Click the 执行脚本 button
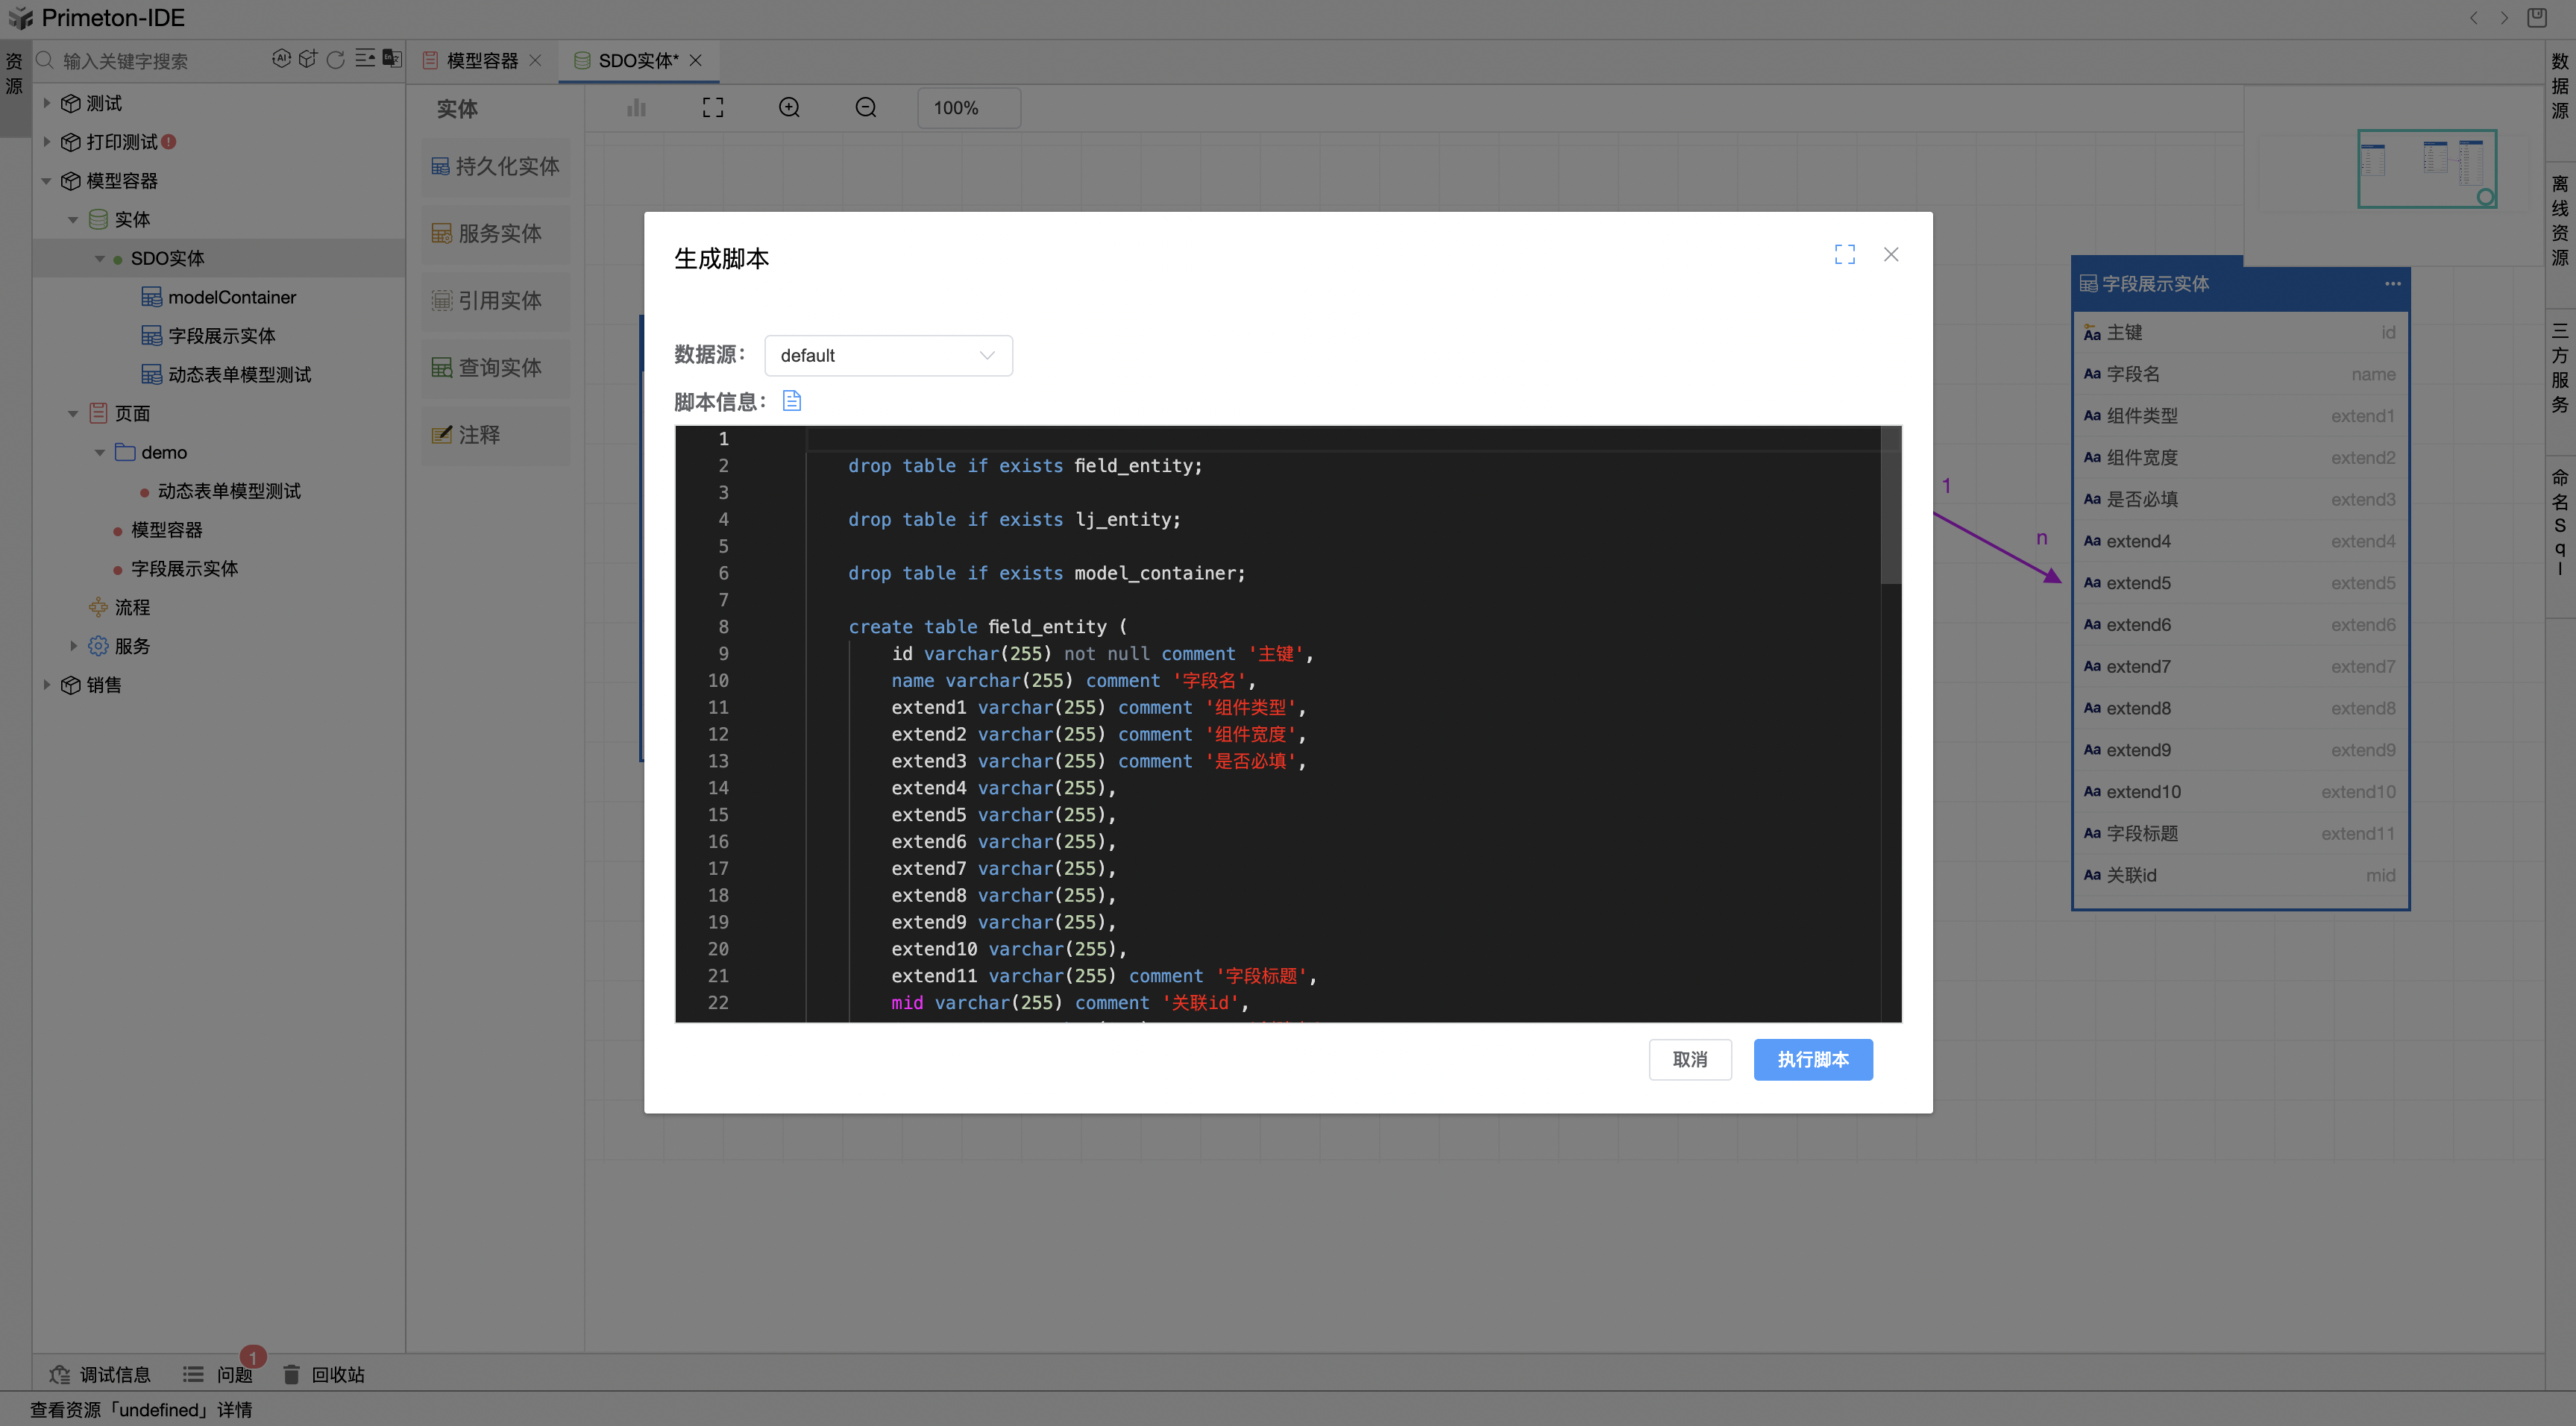This screenshot has width=2576, height=1426. [1812, 1059]
